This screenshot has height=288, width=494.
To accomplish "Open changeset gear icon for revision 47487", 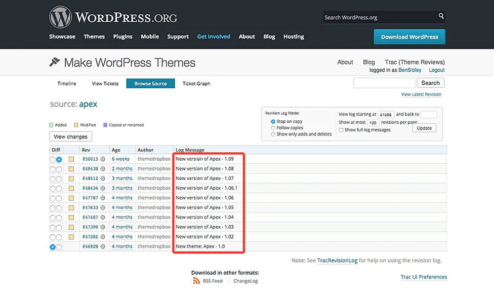I will 103,217.
